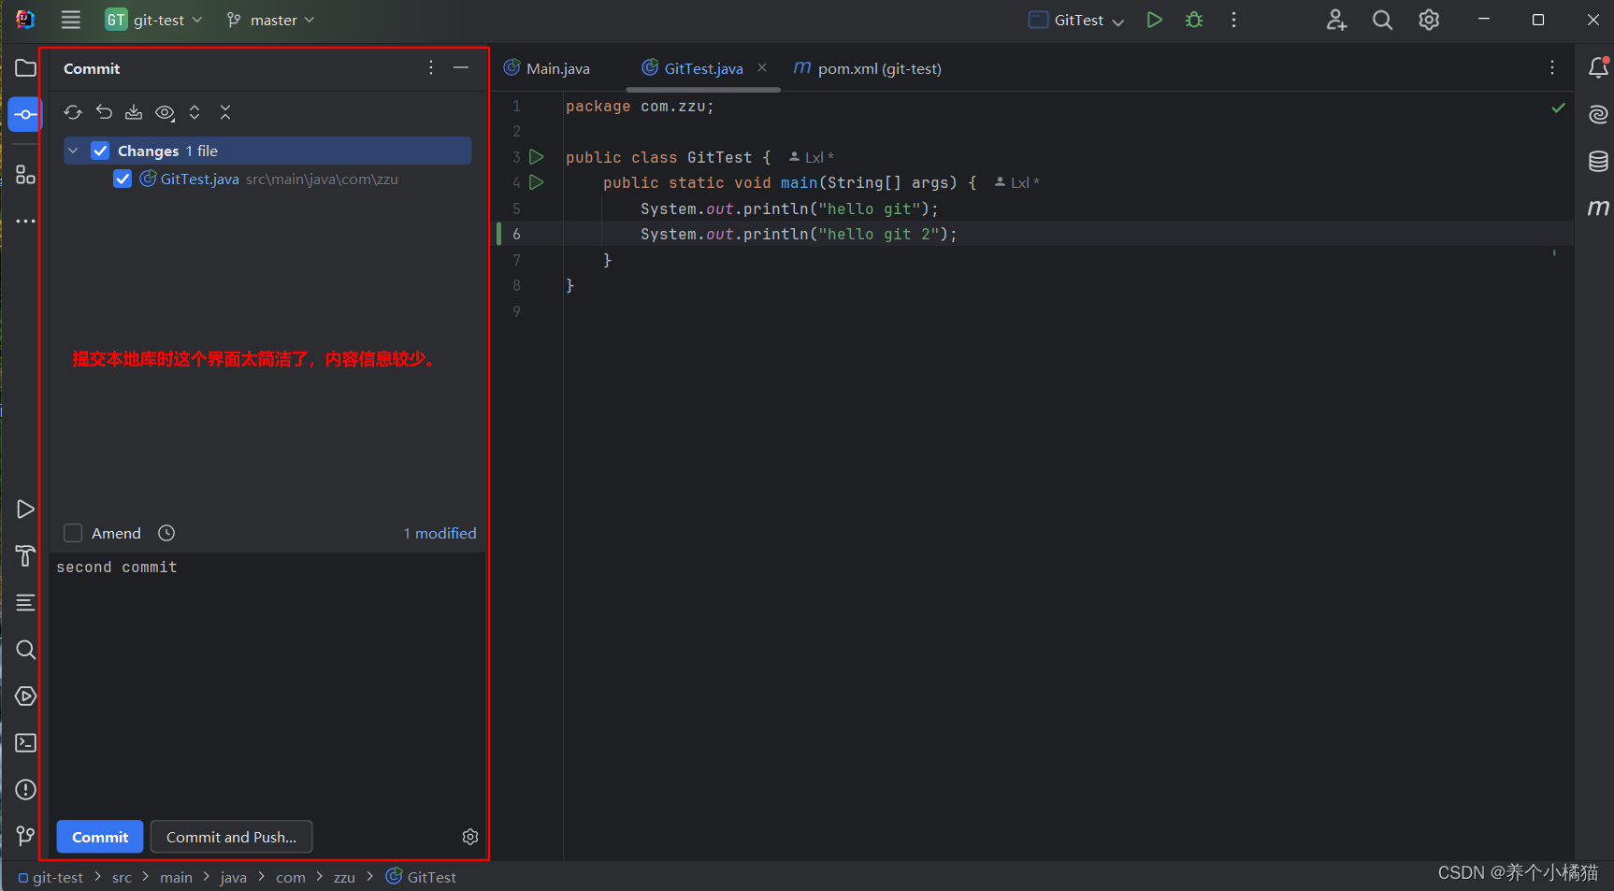Click the green inspection checkmark in editor
This screenshot has width=1614, height=891.
point(1558,108)
